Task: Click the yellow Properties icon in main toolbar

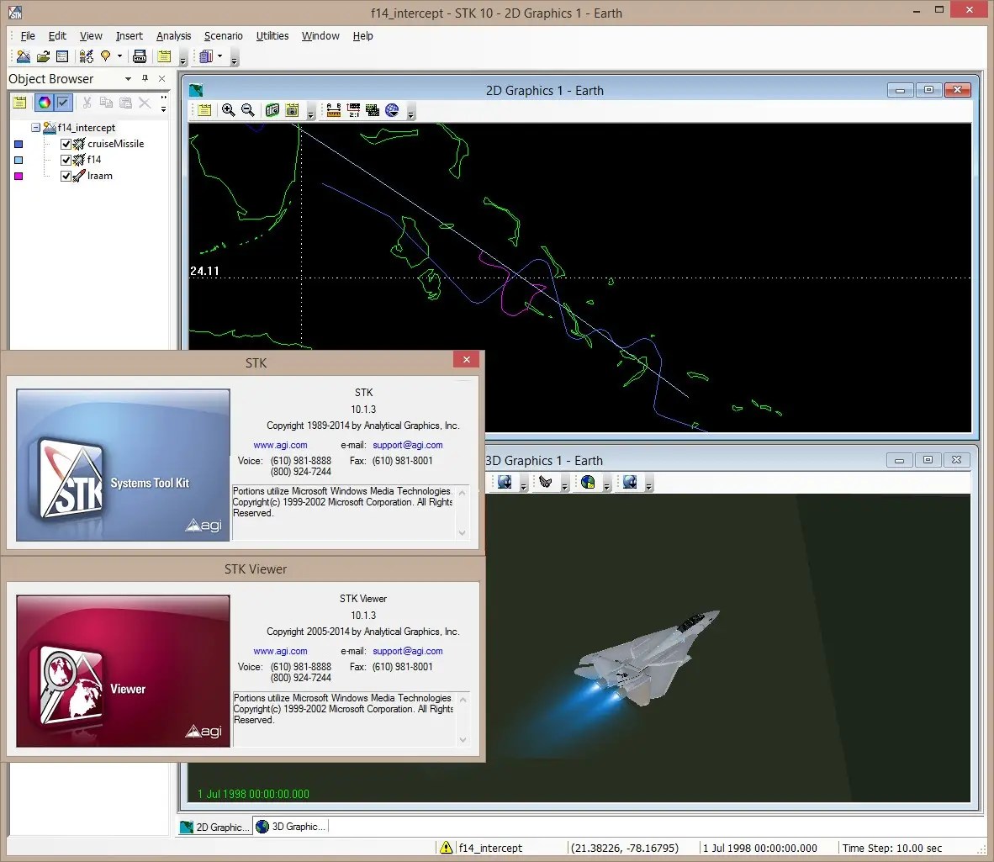Action: coord(164,56)
